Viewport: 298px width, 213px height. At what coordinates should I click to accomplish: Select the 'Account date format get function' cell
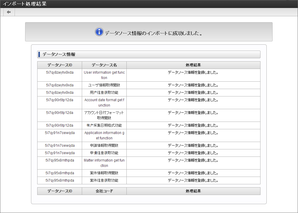point(104,103)
